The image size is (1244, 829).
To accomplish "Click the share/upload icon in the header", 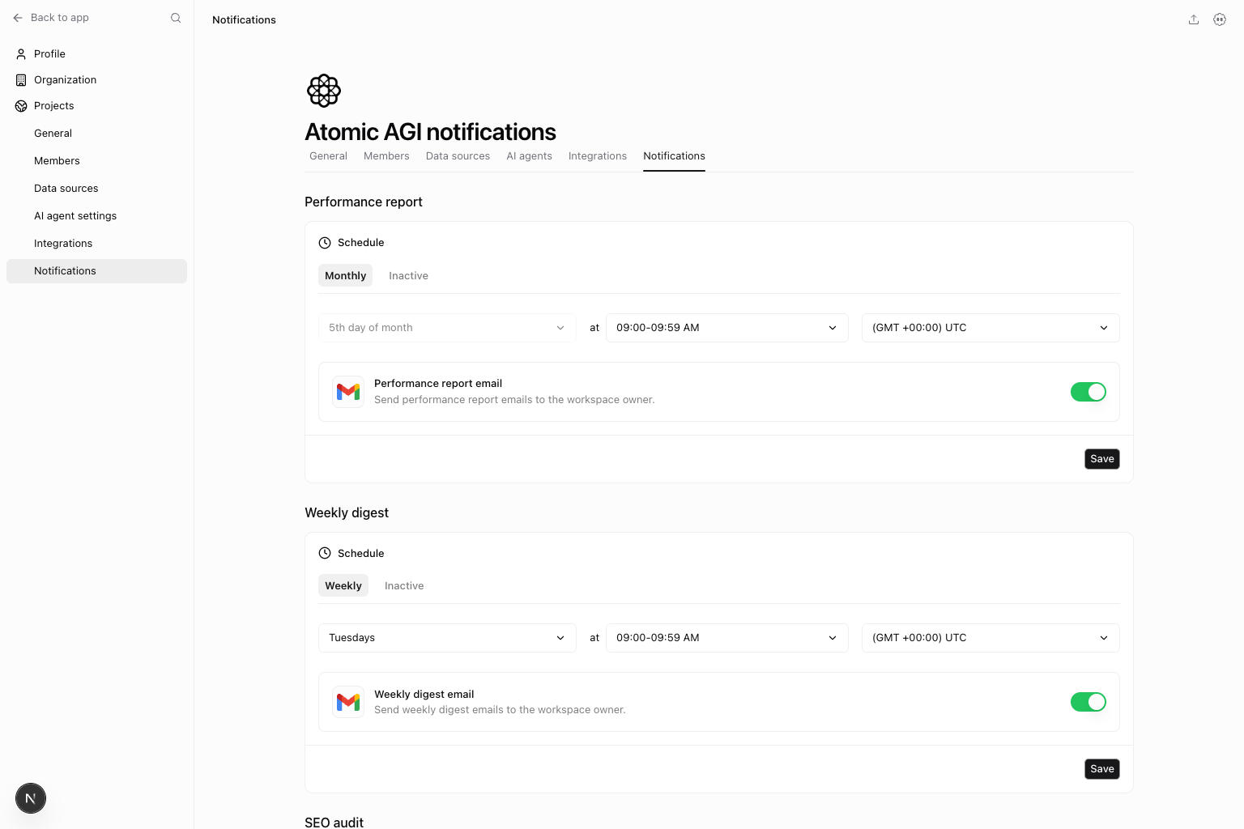I will [x=1194, y=19].
